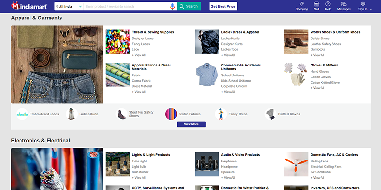Click the green Search button
The image size is (381, 190).
(x=189, y=7)
